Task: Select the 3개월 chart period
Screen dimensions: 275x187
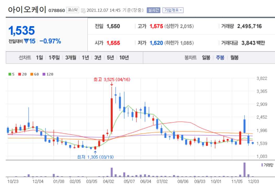Action: coord(71,58)
